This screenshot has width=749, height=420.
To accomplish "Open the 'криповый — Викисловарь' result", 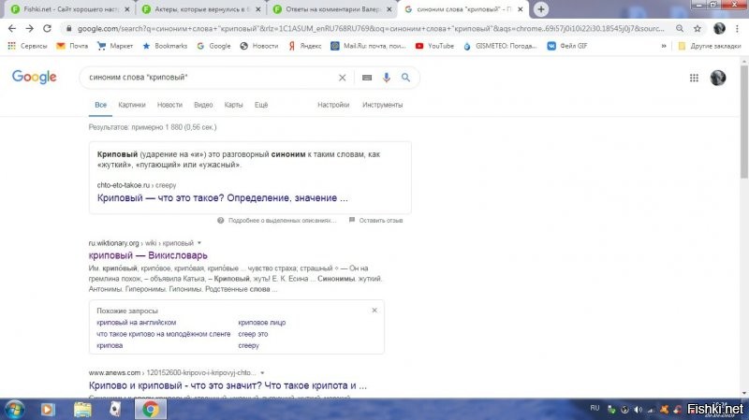I will 148,255.
